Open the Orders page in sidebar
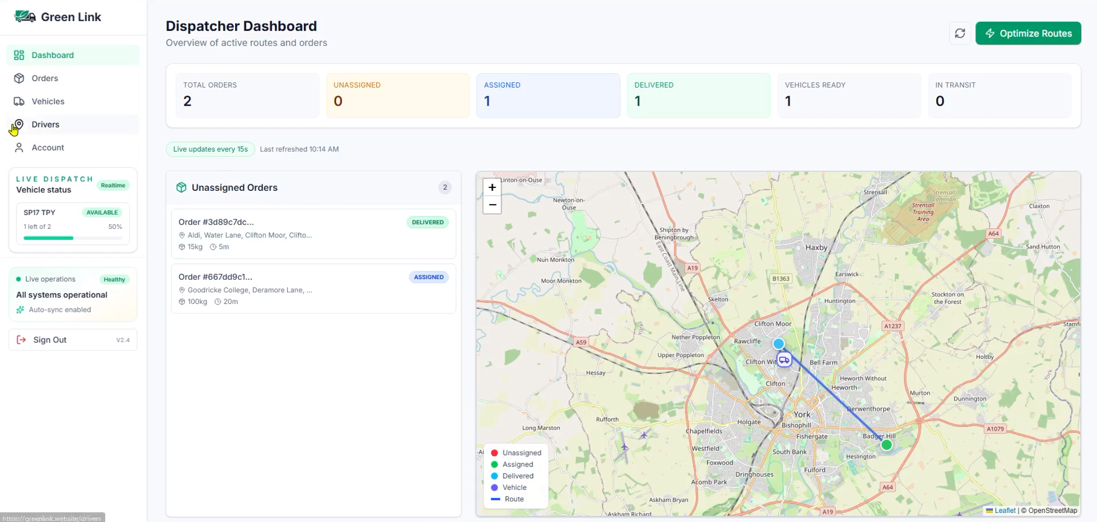 click(45, 79)
